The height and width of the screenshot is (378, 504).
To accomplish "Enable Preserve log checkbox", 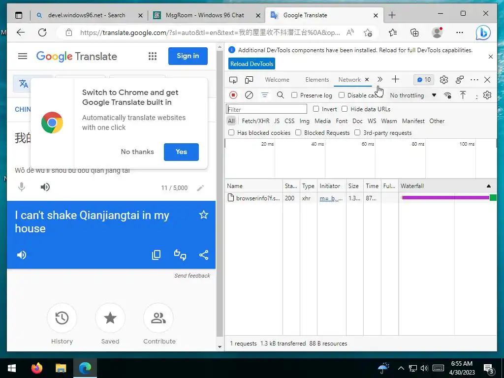I will [294, 95].
